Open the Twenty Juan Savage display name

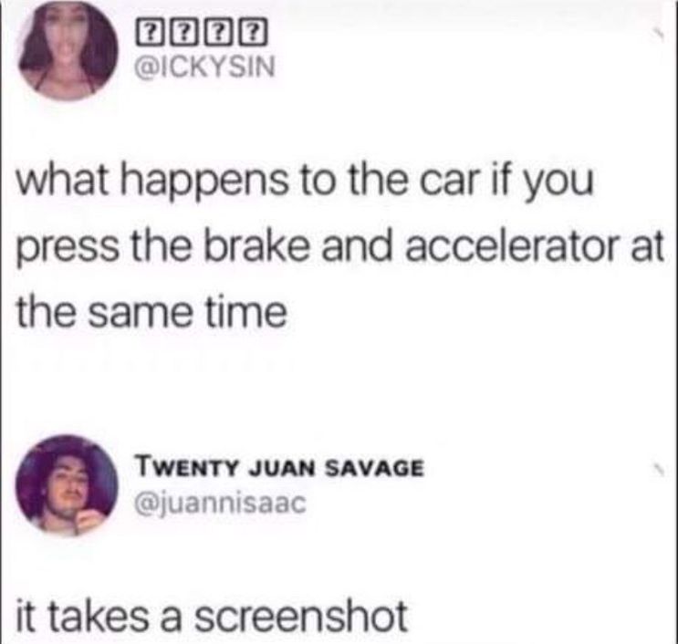[x=280, y=468]
